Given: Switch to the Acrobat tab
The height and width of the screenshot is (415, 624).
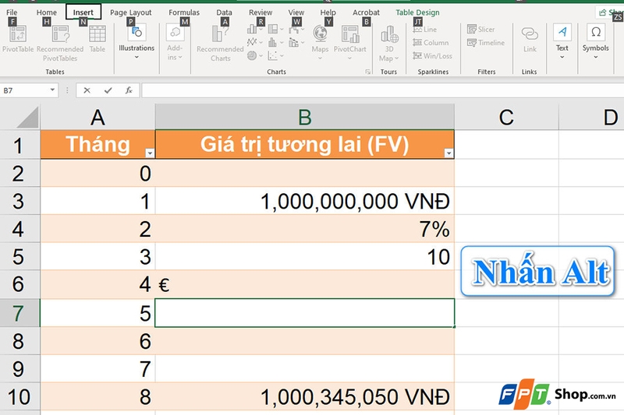Looking at the screenshot, I should coord(366,12).
